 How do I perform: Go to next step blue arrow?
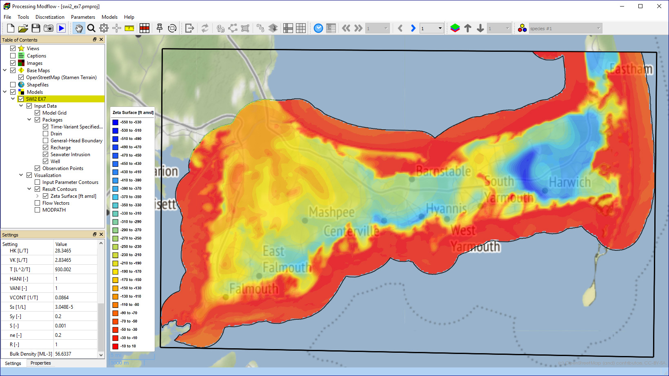coord(413,28)
